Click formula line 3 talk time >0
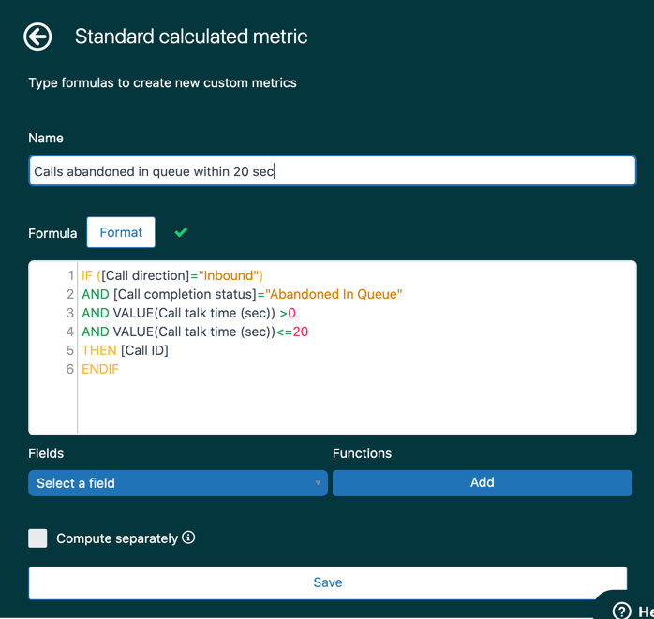 pos(188,313)
